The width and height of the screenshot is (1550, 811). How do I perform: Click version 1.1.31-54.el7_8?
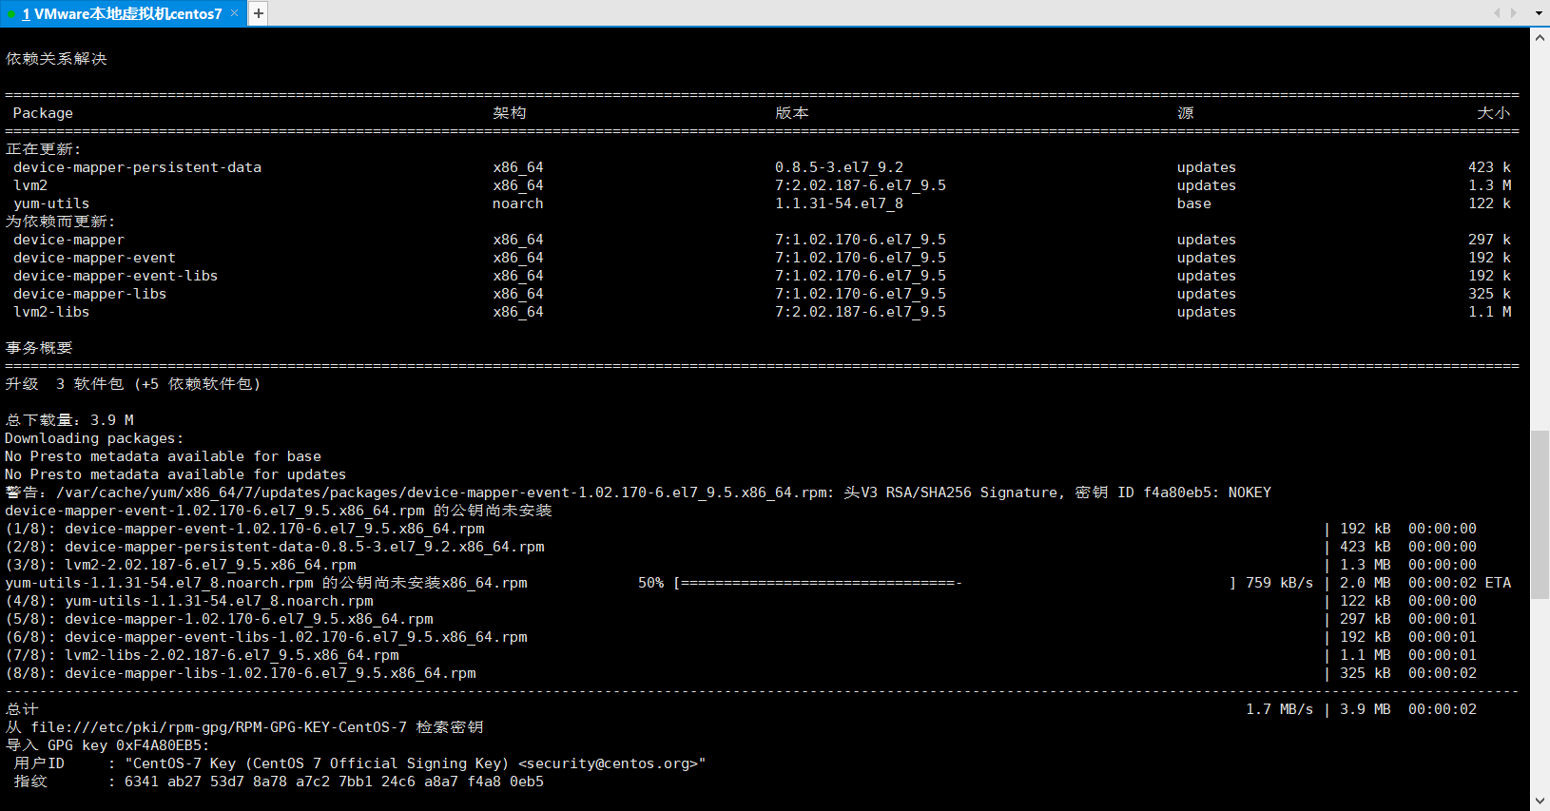pos(840,203)
